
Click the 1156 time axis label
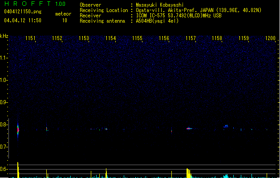point(164,38)
